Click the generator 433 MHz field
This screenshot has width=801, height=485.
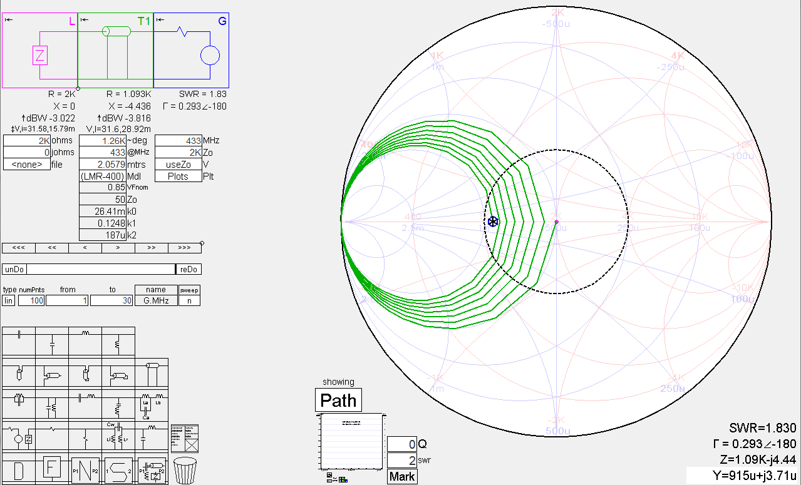(178, 140)
